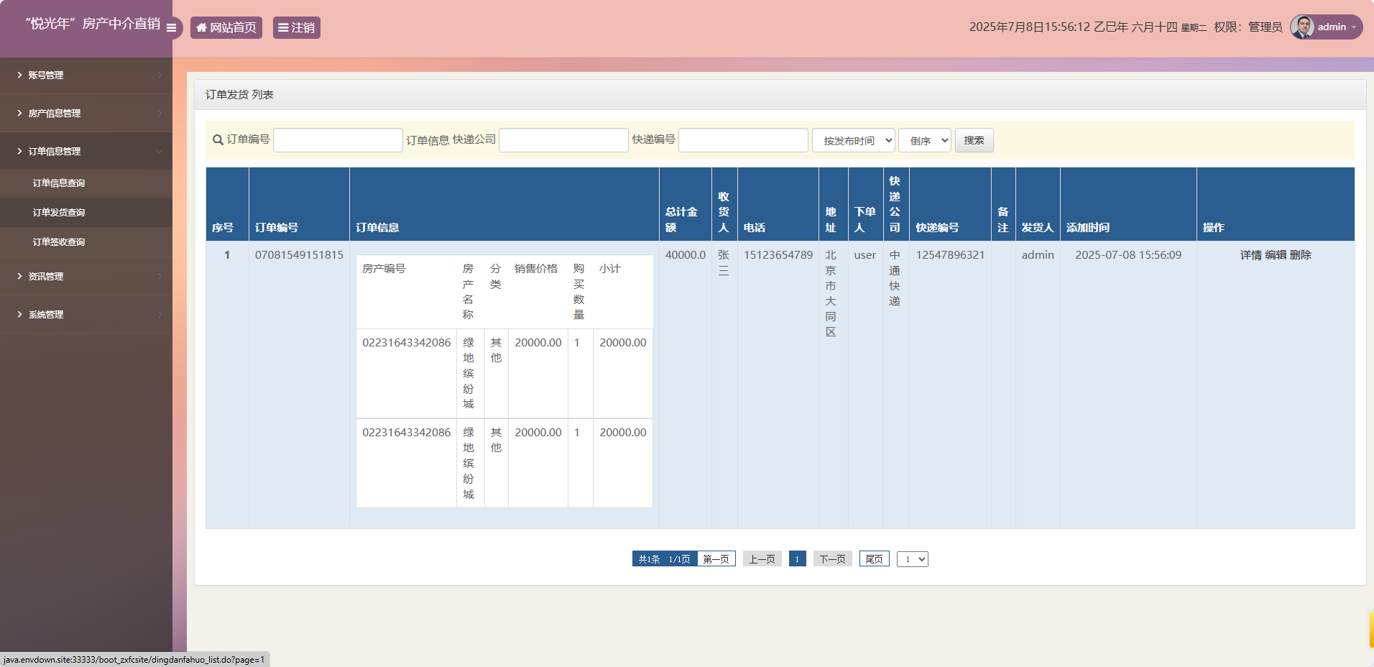Image resolution: width=1374 pixels, height=667 pixels.
Task: Click the magnifier search icon in filter bar
Action: click(x=216, y=140)
